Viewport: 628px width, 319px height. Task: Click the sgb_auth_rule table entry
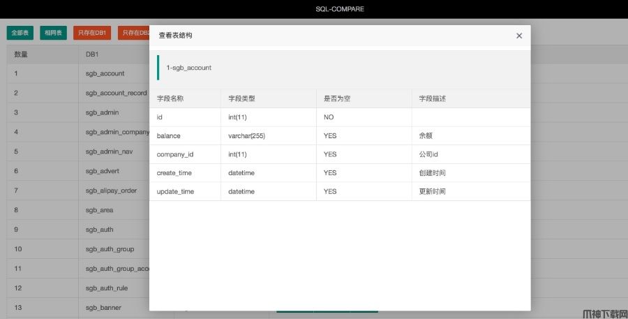click(x=107, y=288)
